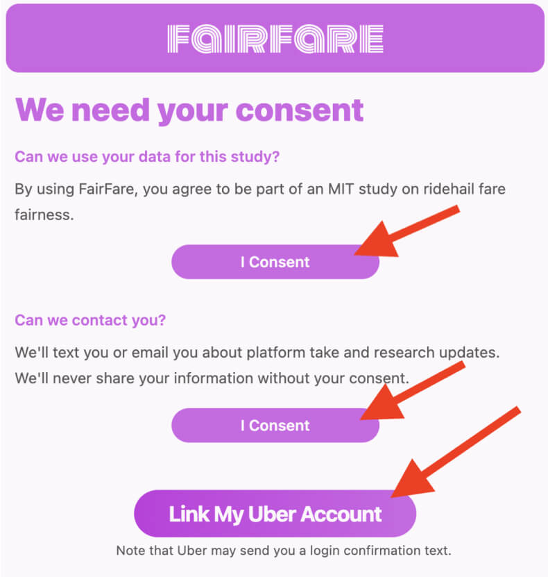The width and height of the screenshot is (548, 577).
Task: Select the data use study question heading
Action: click(146, 157)
